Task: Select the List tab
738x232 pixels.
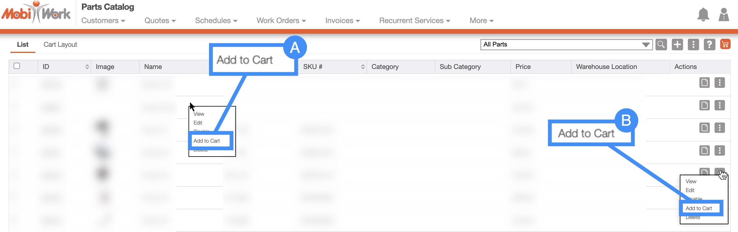Action: pyautogui.click(x=23, y=45)
